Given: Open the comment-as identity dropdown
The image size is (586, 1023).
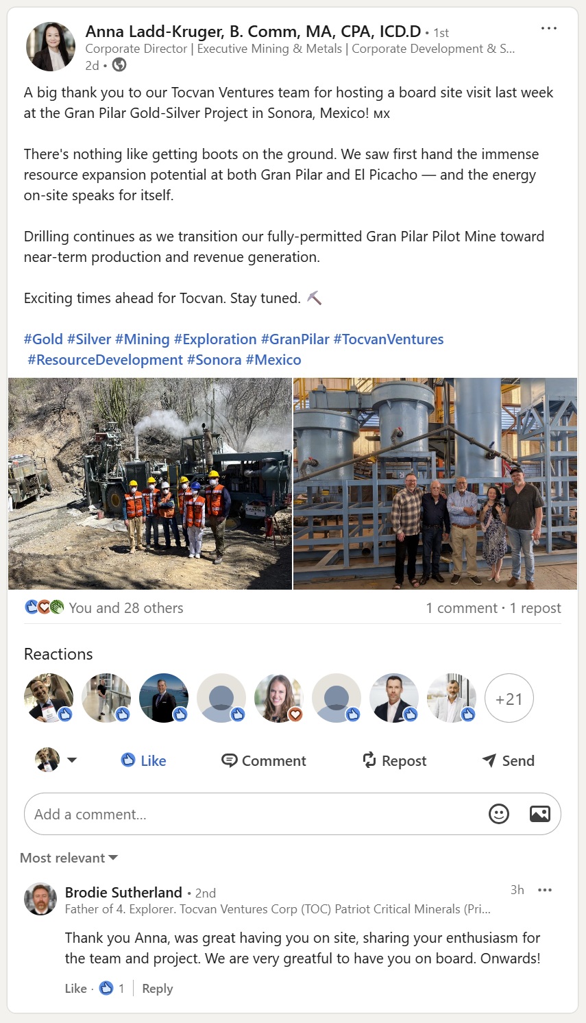Looking at the screenshot, I should (56, 760).
